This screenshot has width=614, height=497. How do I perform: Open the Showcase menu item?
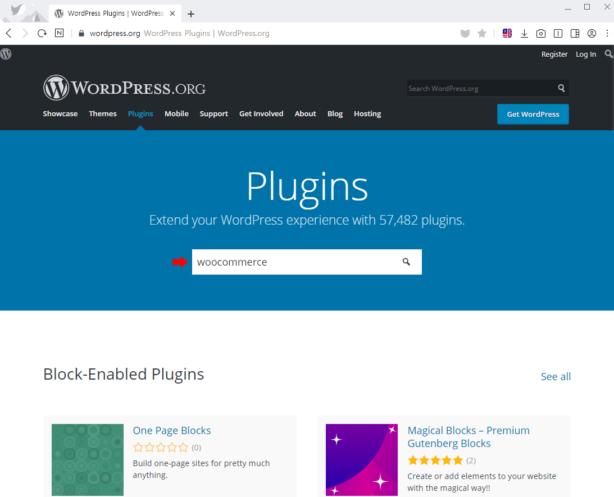click(60, 114)
